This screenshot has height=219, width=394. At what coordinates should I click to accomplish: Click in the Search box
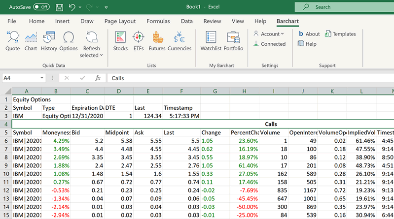coord(344,7)
